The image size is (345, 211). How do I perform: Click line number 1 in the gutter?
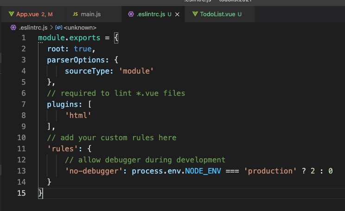[23, 37]
